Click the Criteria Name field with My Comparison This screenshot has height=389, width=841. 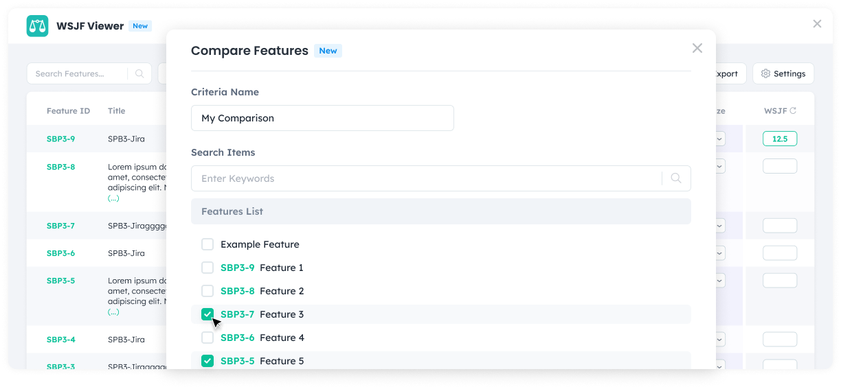pos(322,118)
